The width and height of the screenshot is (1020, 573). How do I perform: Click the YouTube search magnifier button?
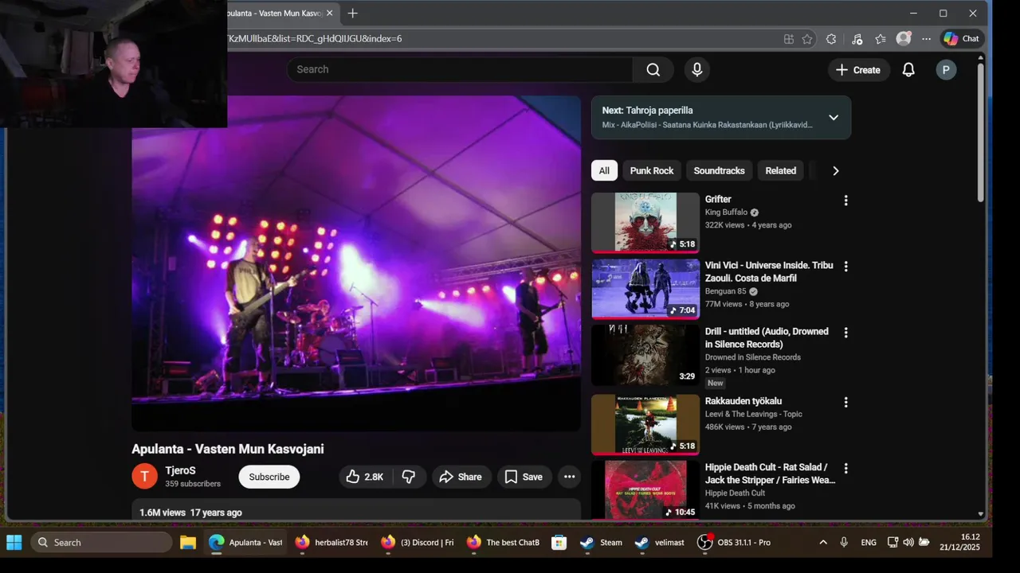[653, 69]
